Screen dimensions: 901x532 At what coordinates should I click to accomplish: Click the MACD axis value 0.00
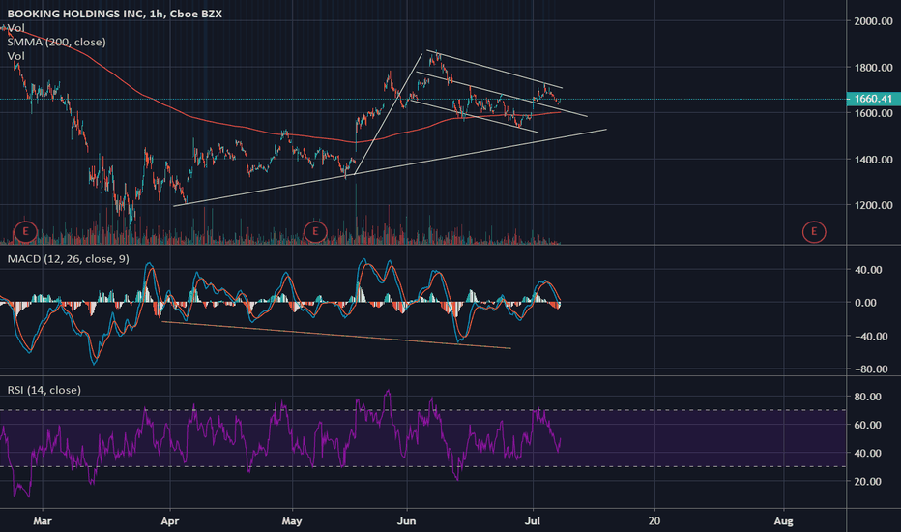(x=866, y=303)
